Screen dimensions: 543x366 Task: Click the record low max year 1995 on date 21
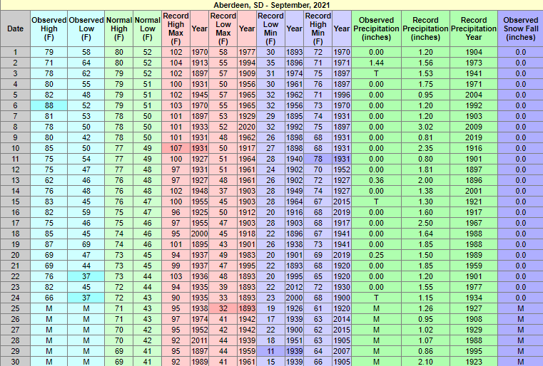(247, 266)
